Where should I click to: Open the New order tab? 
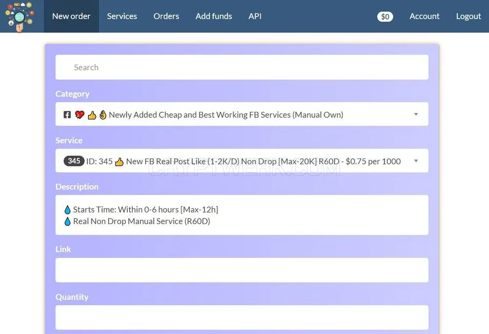pyautogui.click(x=71, y=16)
